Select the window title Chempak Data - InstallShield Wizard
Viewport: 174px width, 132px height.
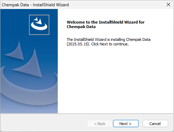[35, 5]
